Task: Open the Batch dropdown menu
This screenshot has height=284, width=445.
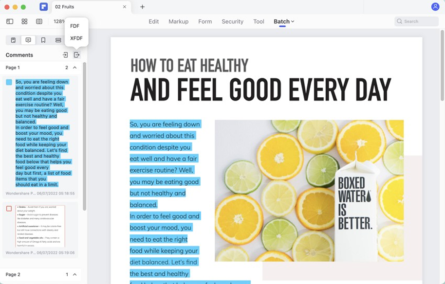Action: 284,21
